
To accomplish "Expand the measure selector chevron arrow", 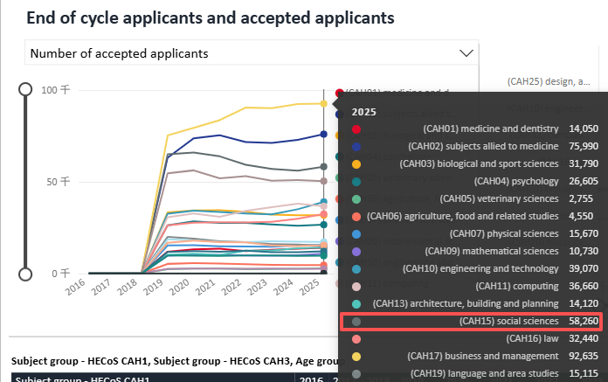I will 466,53.
